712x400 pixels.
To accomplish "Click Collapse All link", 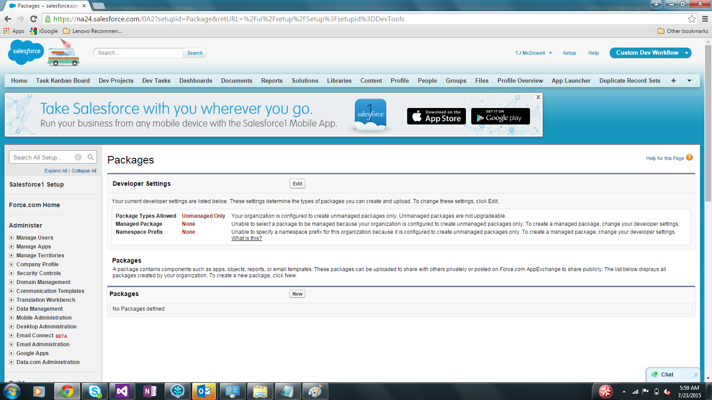I will [84, 171].
